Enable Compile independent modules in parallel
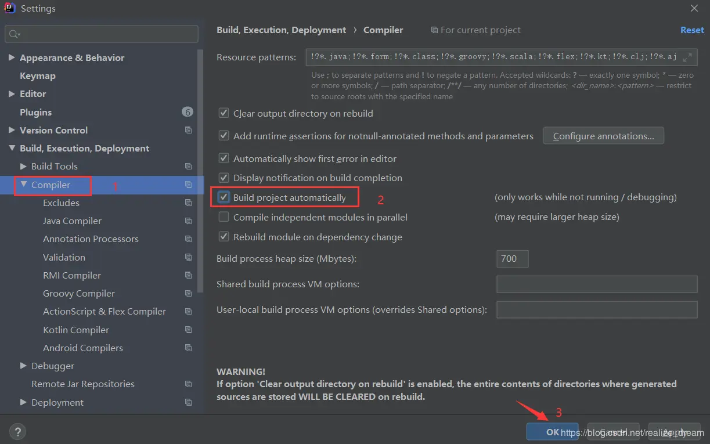710x444 pixels. [224, 217]
